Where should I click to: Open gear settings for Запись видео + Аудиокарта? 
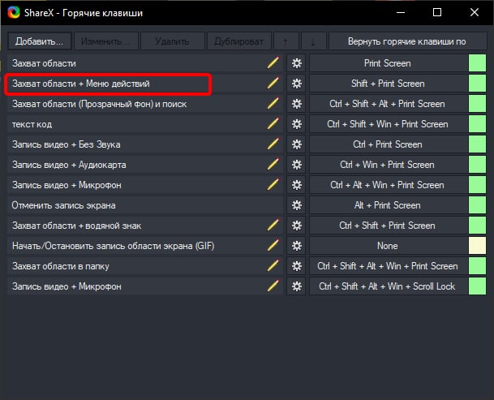(296, 165)
